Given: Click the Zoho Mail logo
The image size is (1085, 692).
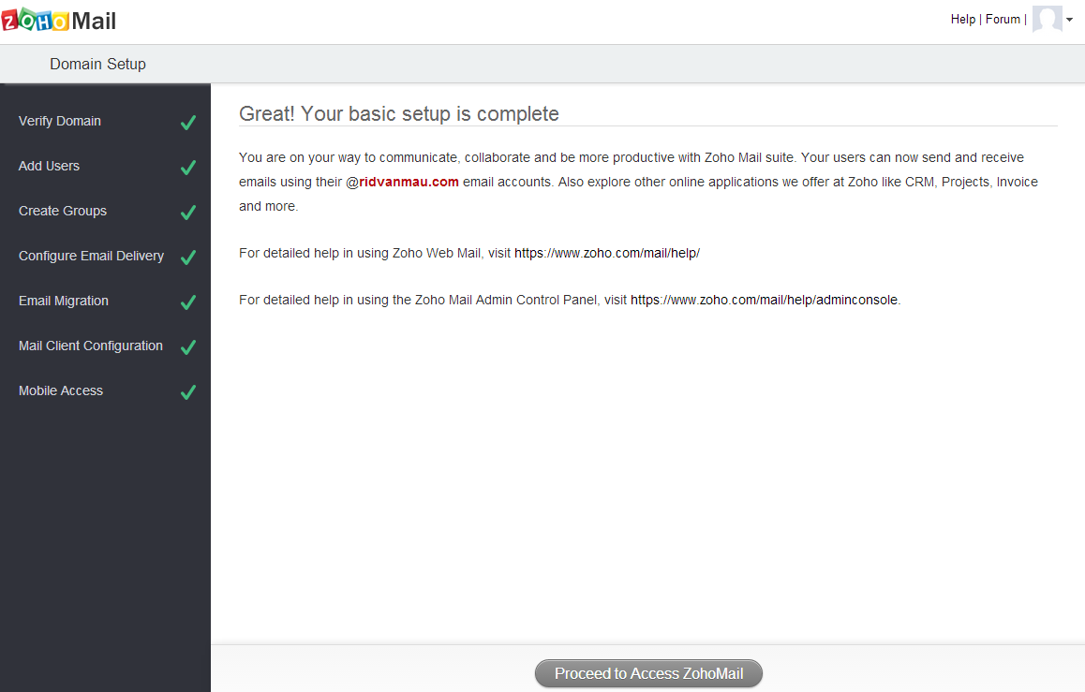Looking at the screenshot, I should click(59, 21).
